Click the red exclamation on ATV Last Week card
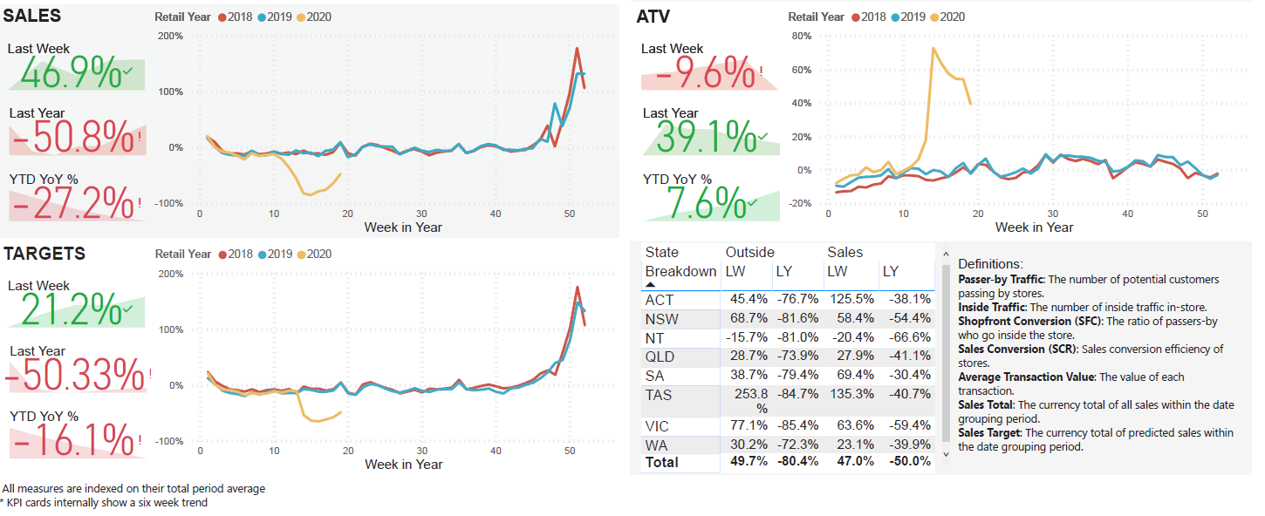Screen dimensions: 1265x516 click(x=761, y=71)
